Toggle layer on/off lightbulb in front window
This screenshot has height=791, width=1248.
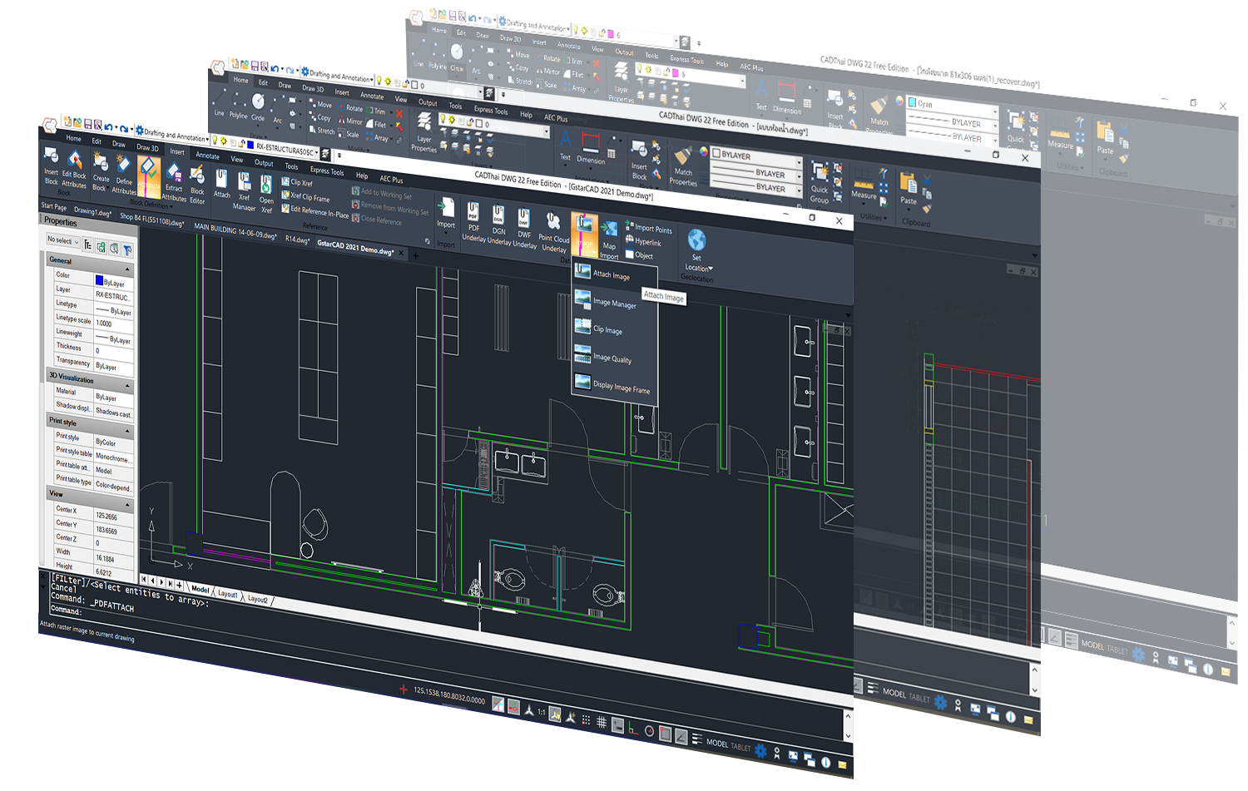(214, 141)
